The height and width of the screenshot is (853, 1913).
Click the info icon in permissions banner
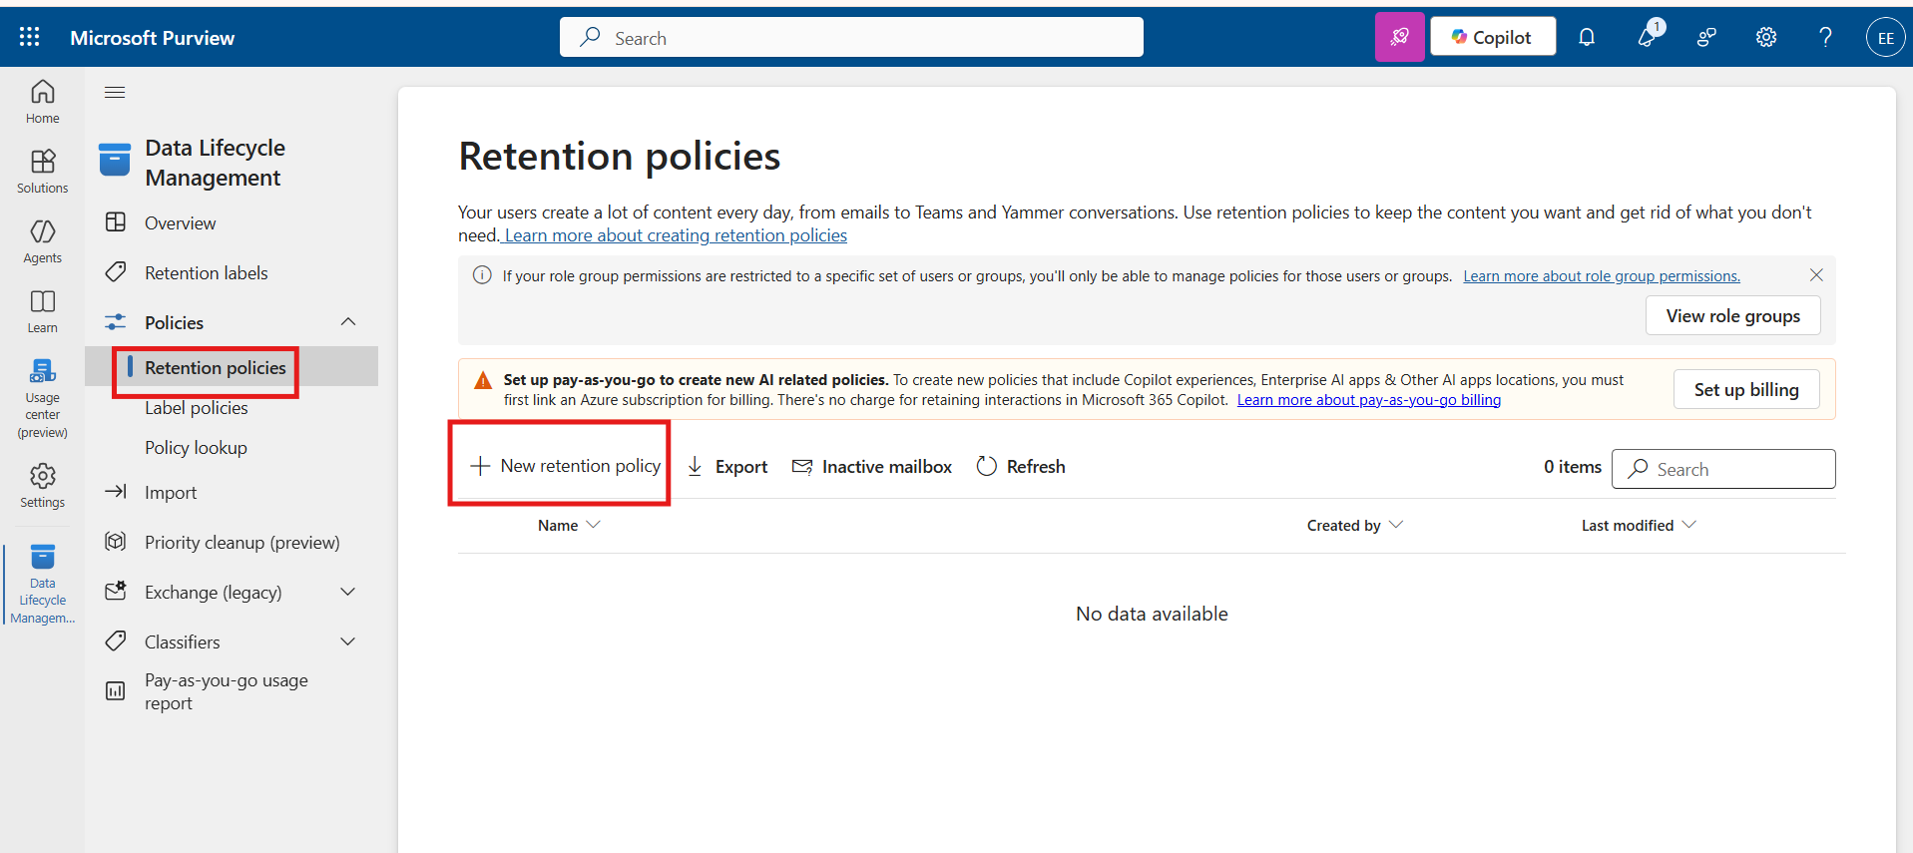click(x=482, y=275)
